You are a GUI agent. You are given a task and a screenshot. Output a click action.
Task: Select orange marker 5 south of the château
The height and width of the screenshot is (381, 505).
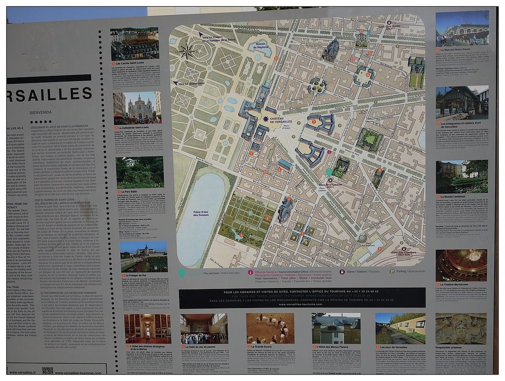251,154
